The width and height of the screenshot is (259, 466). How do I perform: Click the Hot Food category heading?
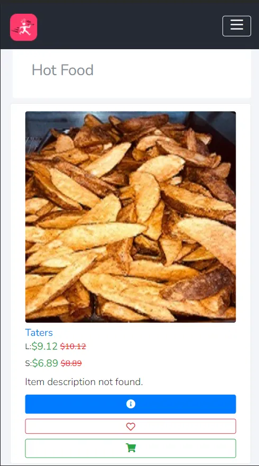(x=63, y=70)
